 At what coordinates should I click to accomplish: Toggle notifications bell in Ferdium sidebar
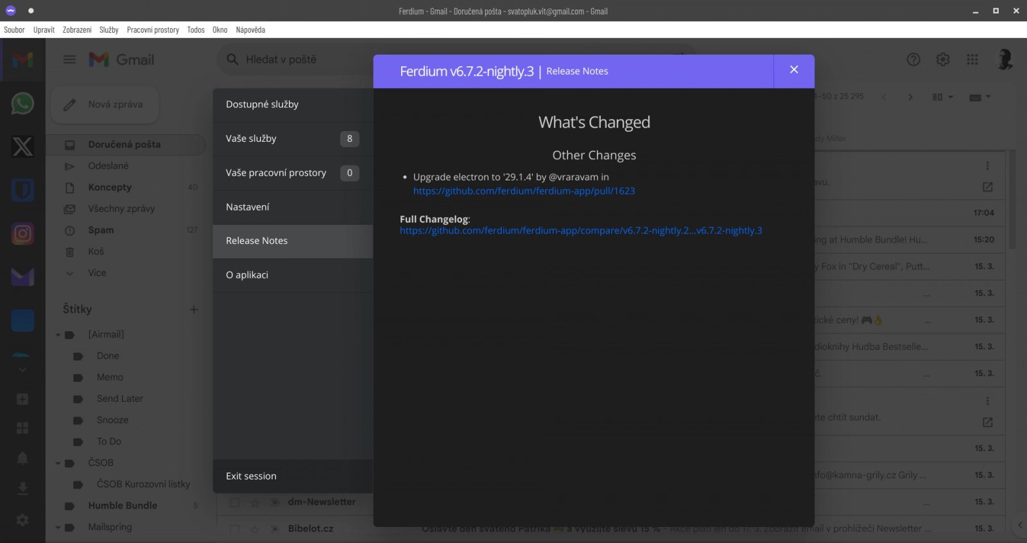point(22,458)
